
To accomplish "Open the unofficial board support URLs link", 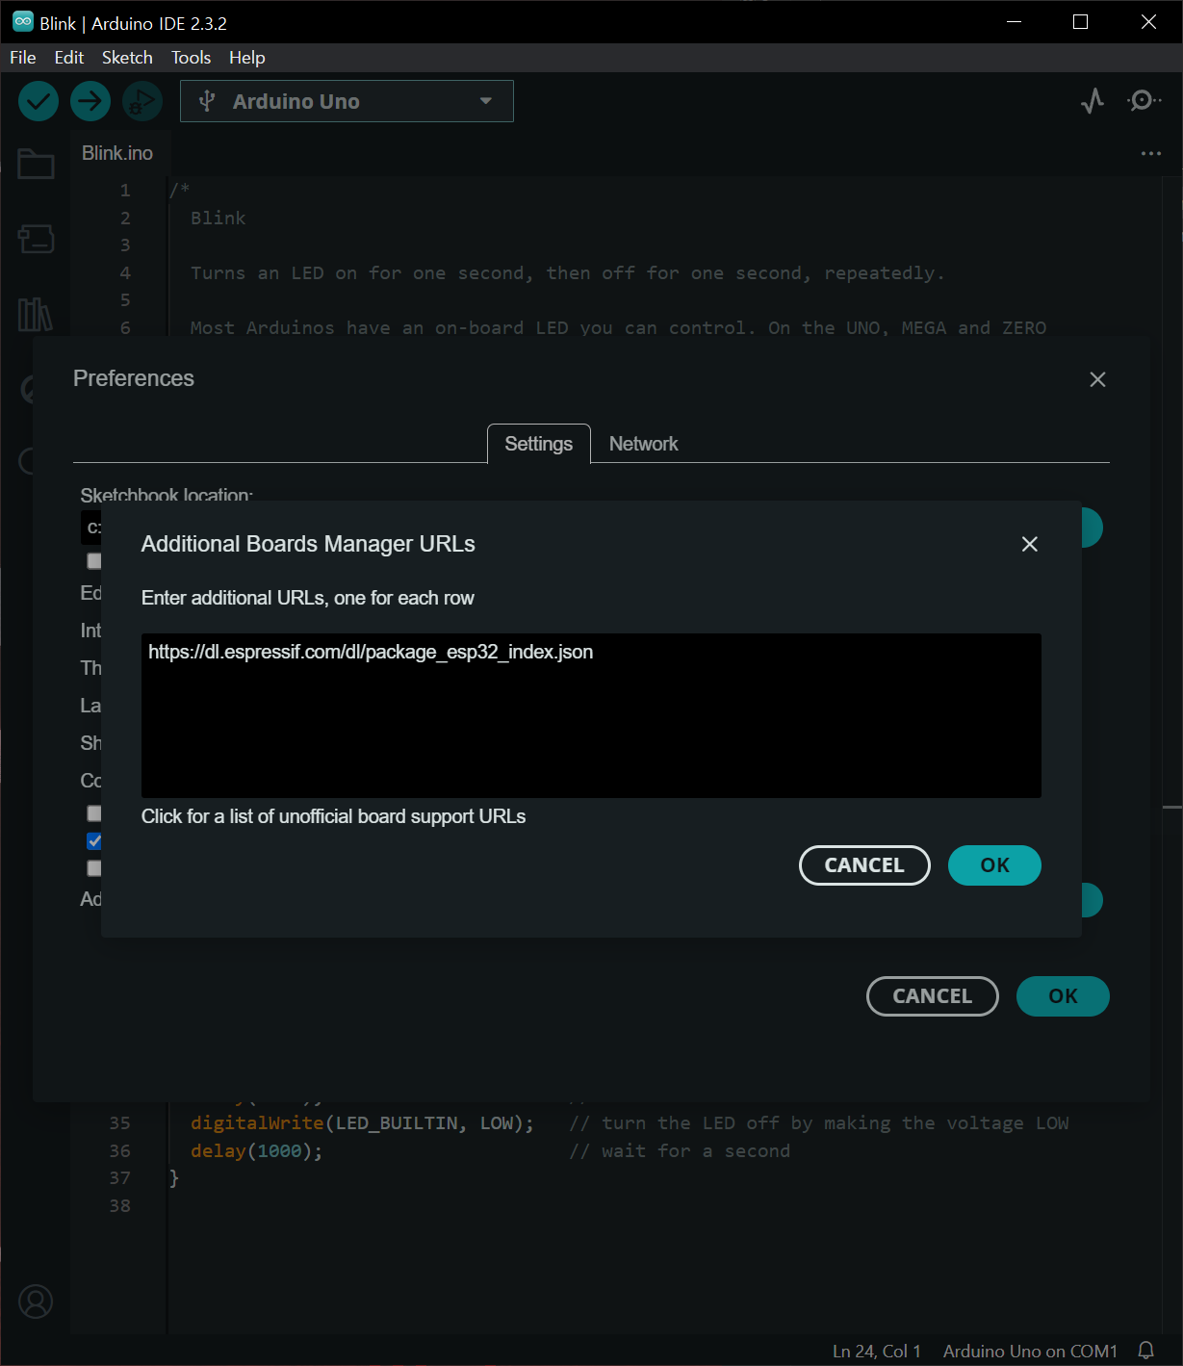I will 333,816.
